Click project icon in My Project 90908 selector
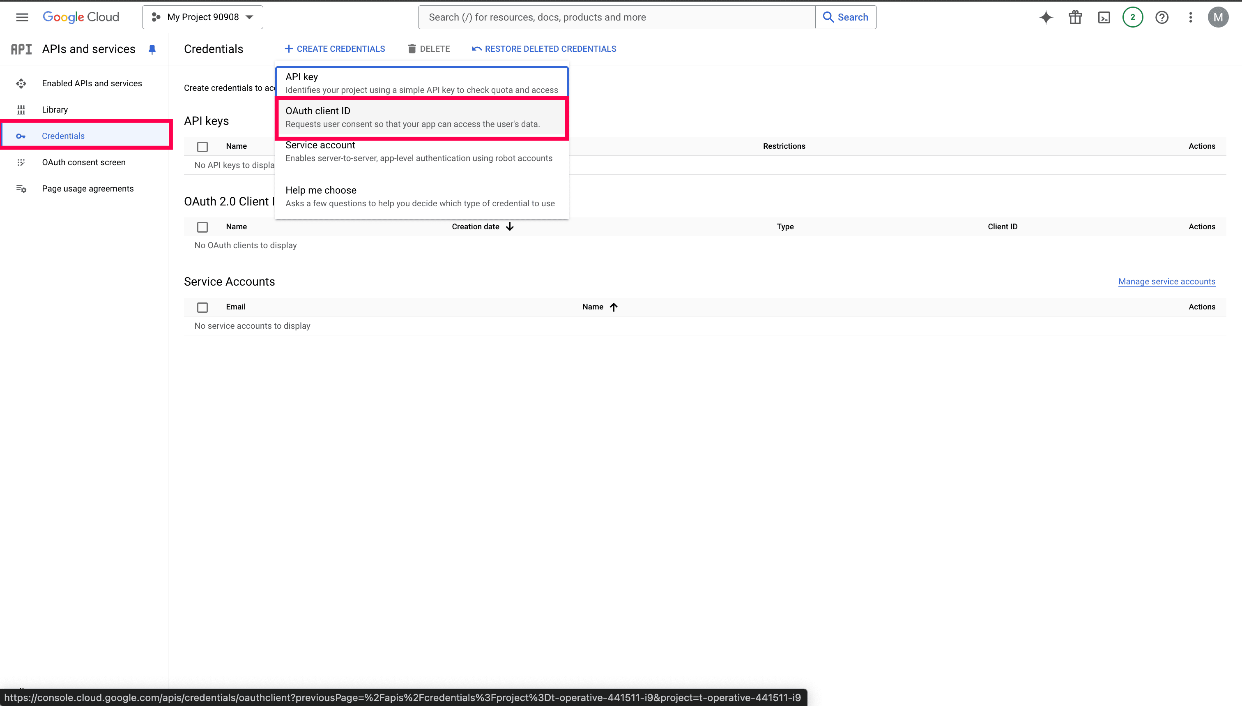Screen dimensions: 1242x706 tap(156, 17)
